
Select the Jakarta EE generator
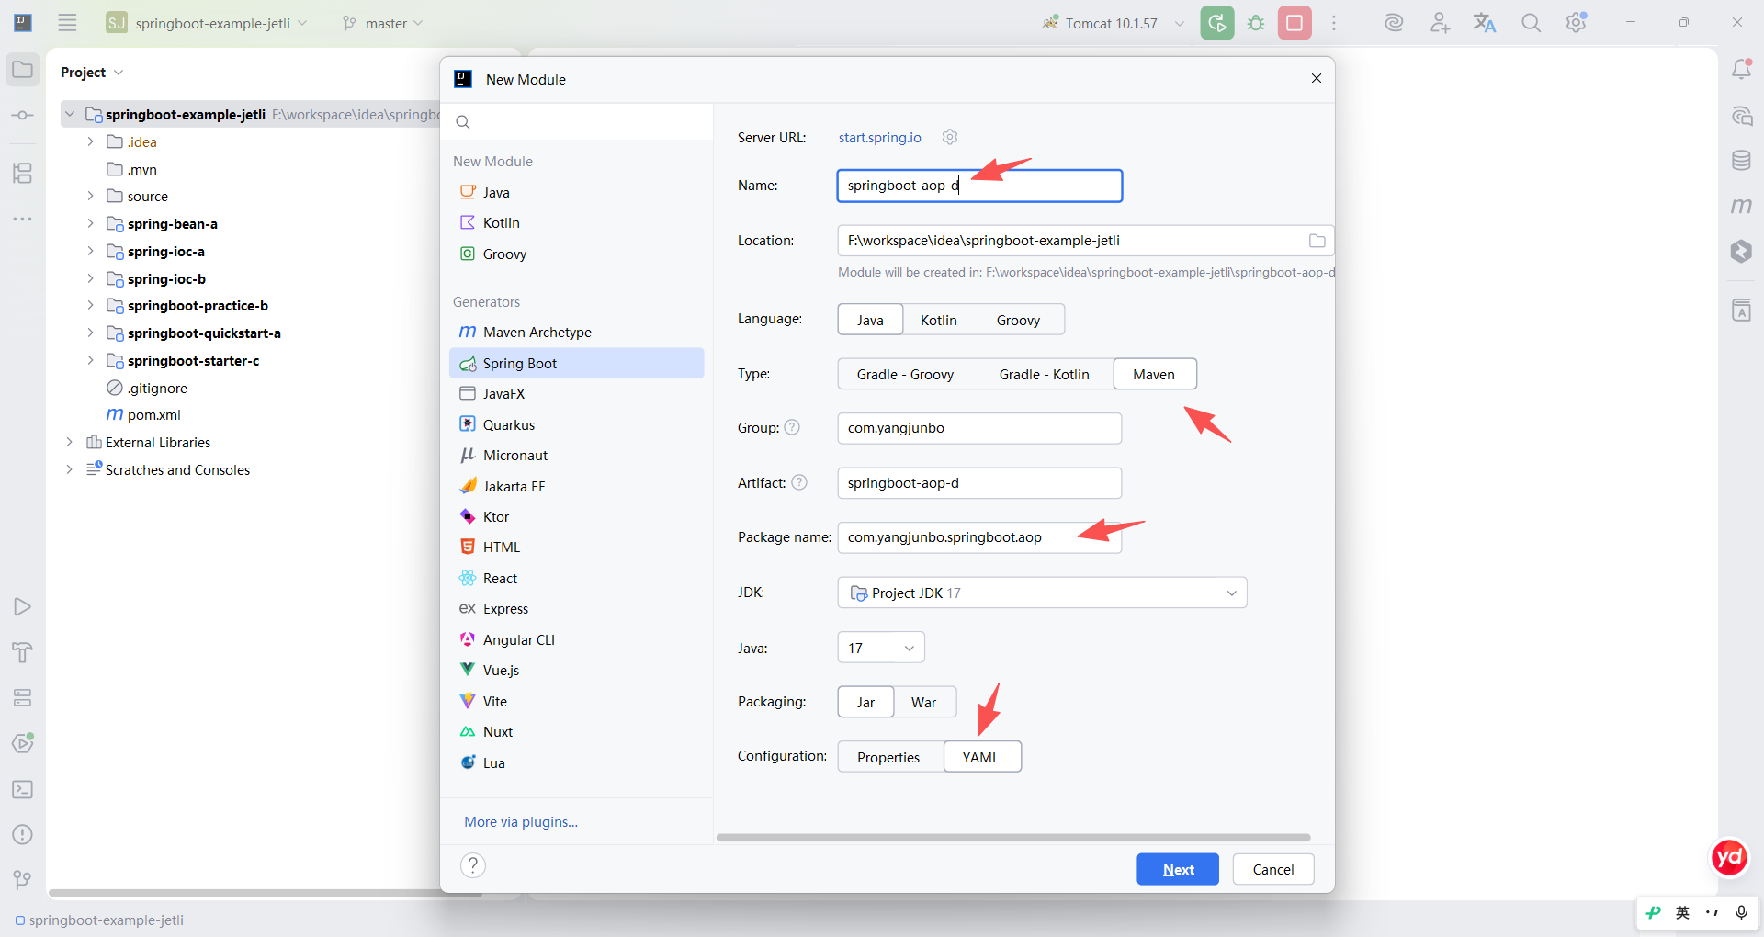pos(577,486)
